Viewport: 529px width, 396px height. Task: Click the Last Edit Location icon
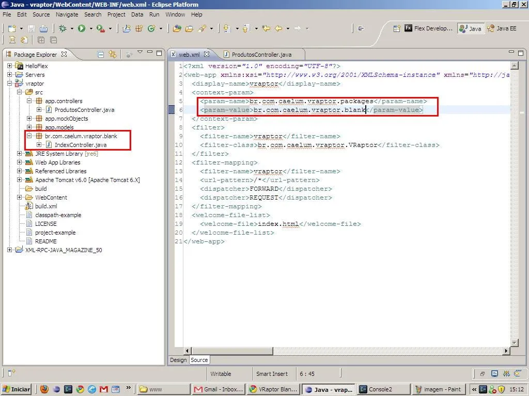point(267,29)
